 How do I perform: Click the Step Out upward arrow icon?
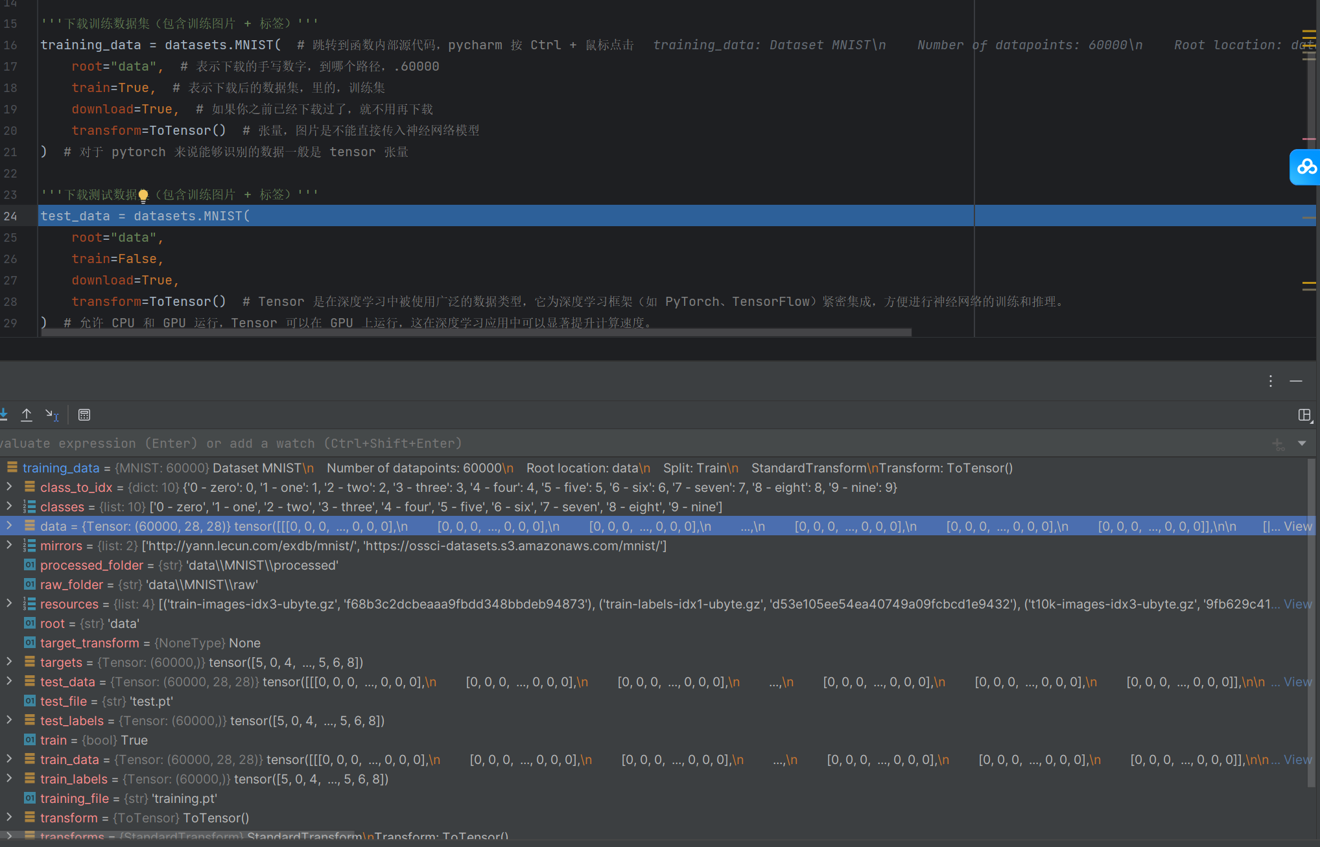coord(27,415)
